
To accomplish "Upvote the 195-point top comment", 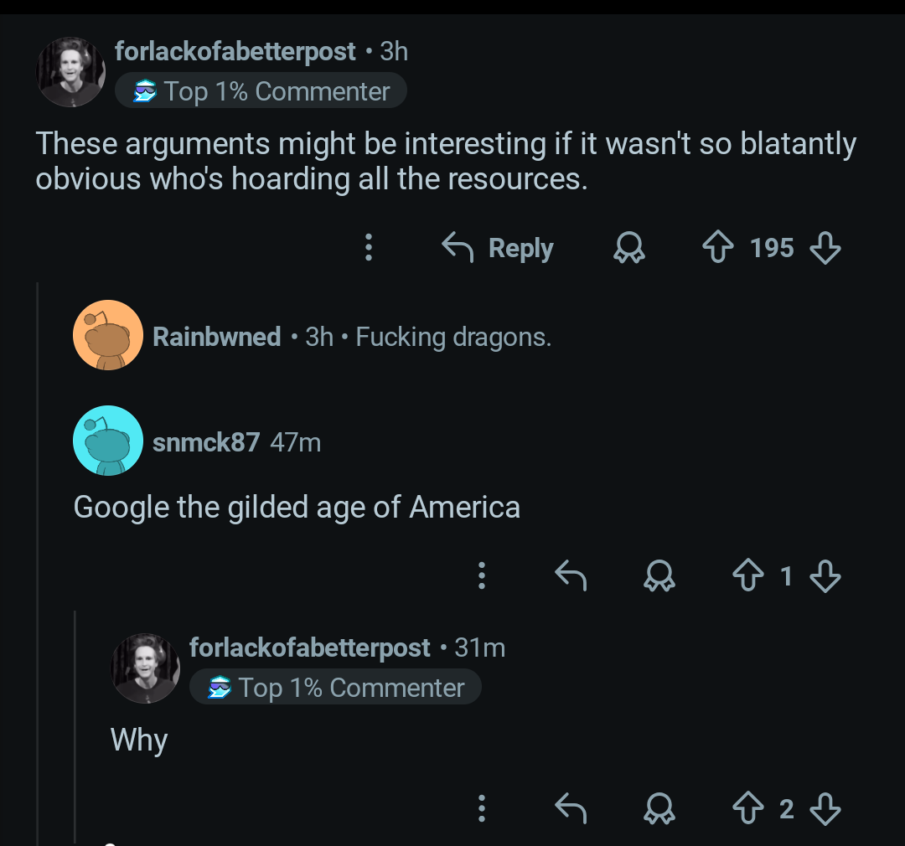I will click(x=717, y=247).
